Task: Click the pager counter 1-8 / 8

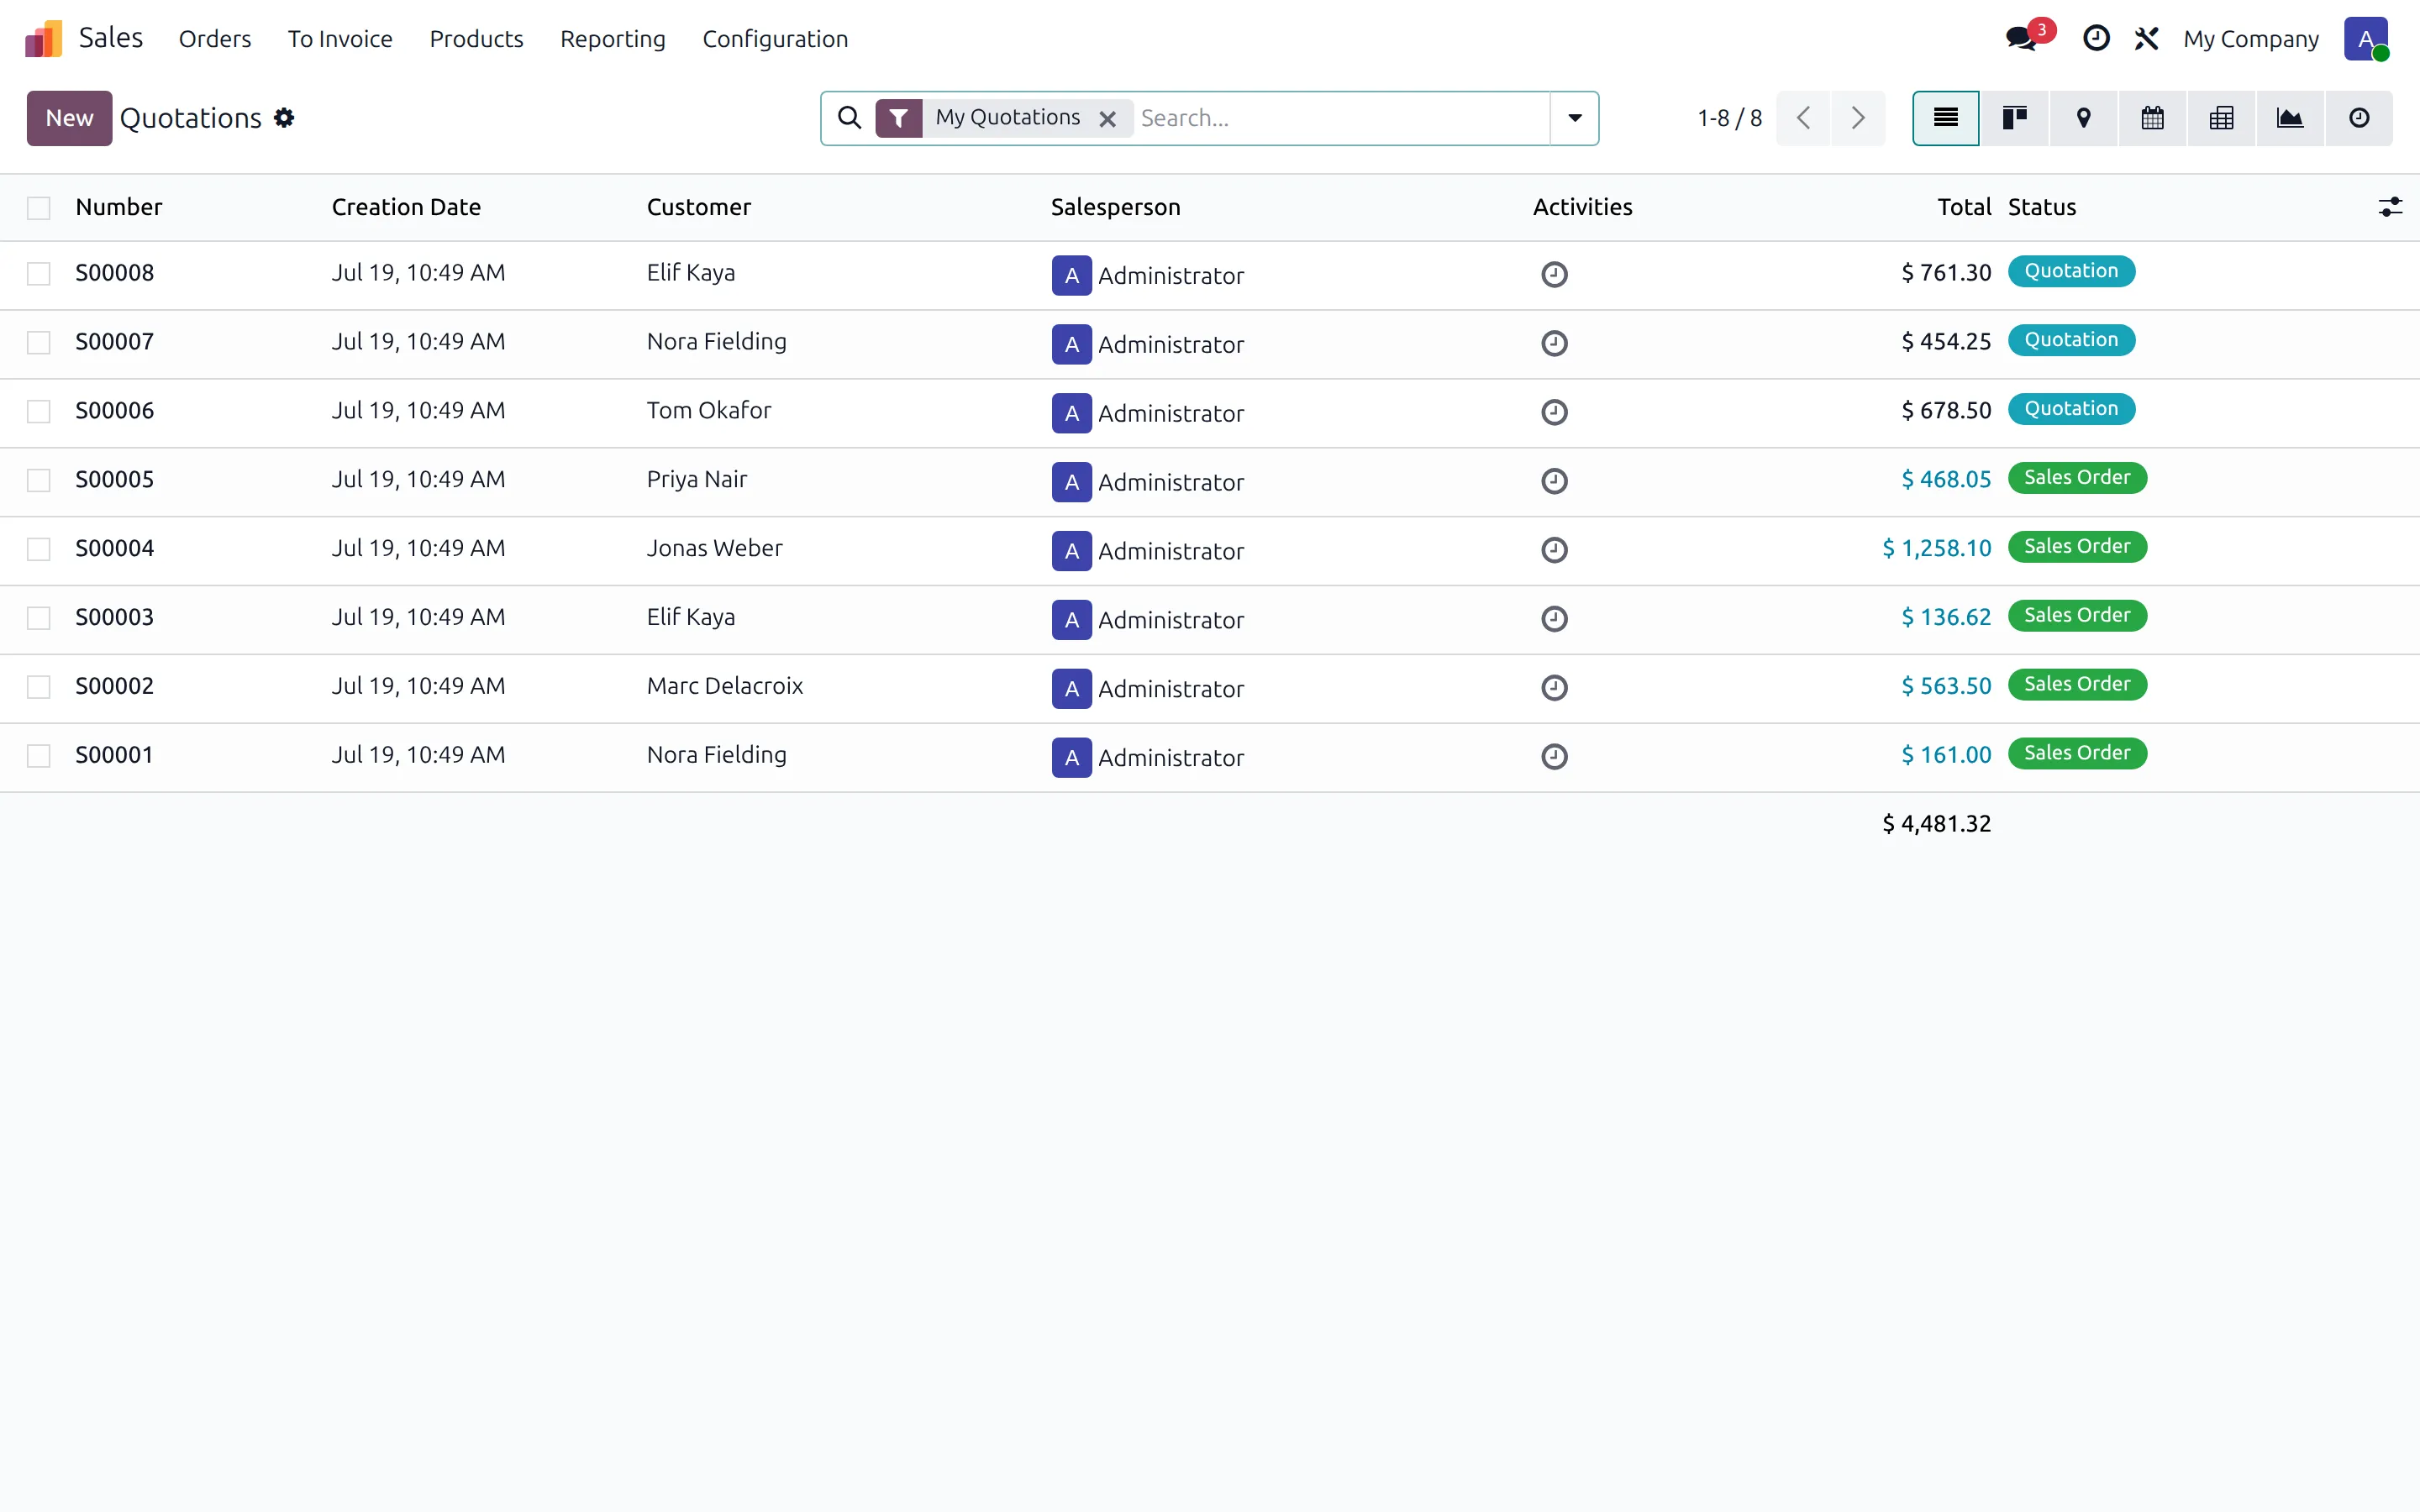Action: [x=1729, y=118]
